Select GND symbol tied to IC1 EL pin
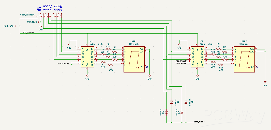This screenshot has height=130, width=271. (x=69, y=45)
